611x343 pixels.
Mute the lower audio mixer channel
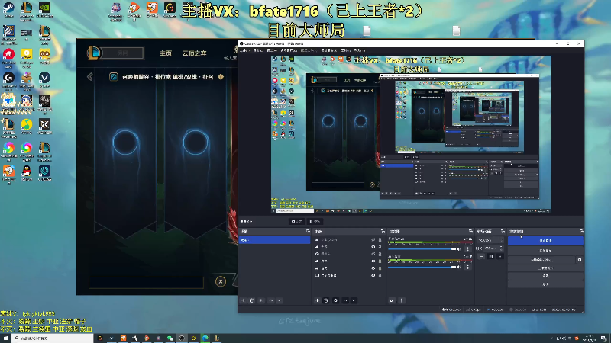(x=460, y=268)
